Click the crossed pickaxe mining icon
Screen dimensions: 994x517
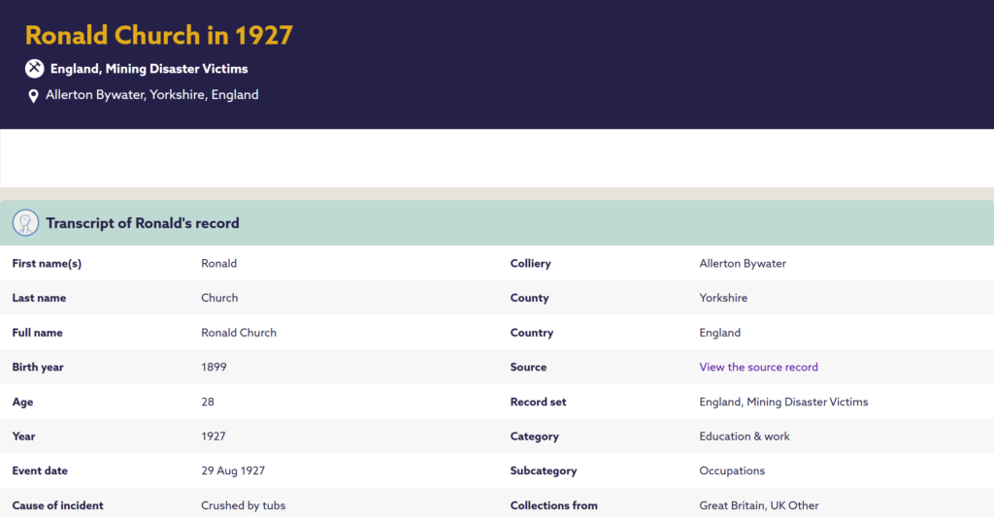point(34,69)
